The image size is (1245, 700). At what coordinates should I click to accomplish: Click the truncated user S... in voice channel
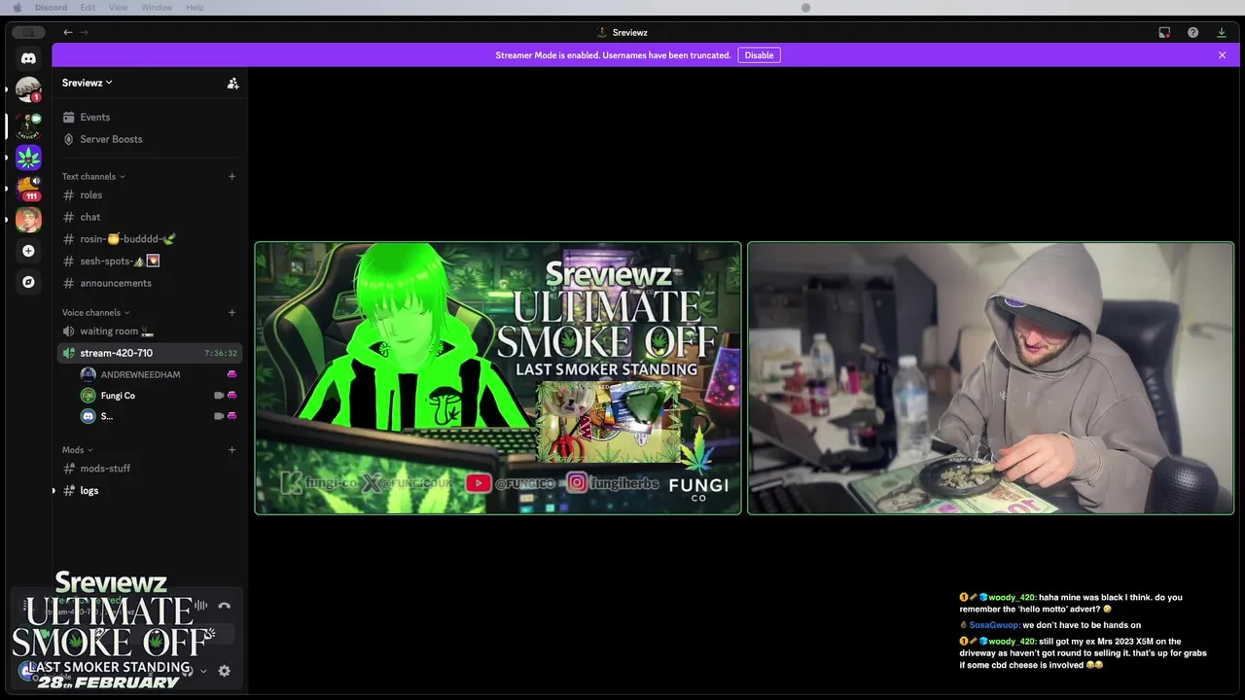point(106,416)
